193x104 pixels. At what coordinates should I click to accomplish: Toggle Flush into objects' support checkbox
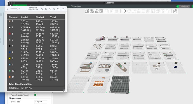pos(35,95)
